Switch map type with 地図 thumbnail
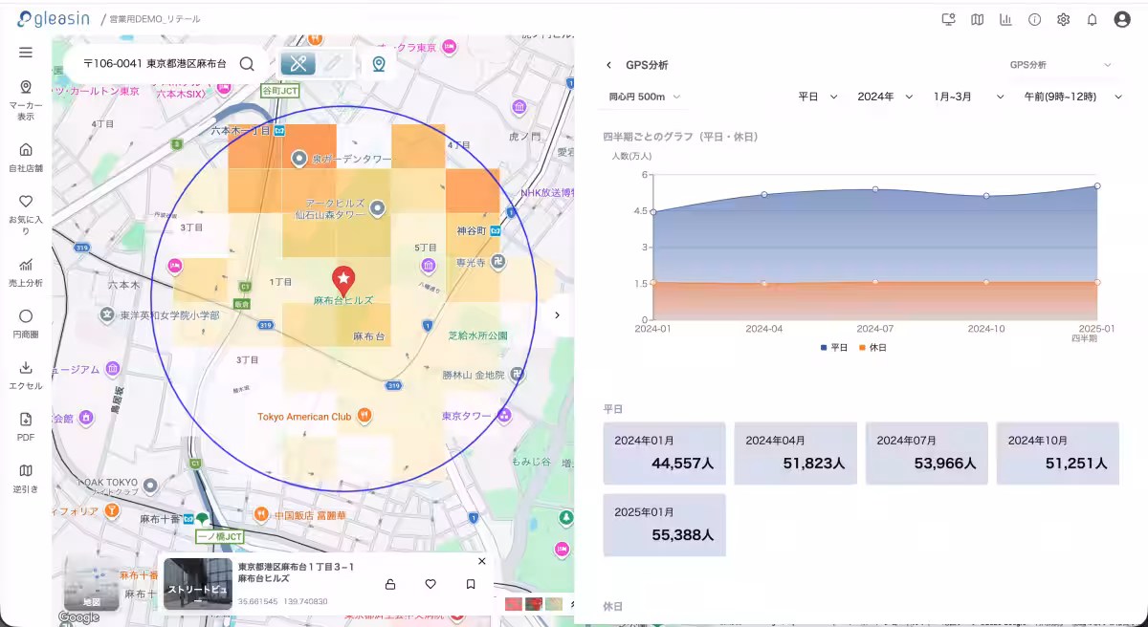The height and width of the screenshot is (627, 1148). (x=92, y=584)
